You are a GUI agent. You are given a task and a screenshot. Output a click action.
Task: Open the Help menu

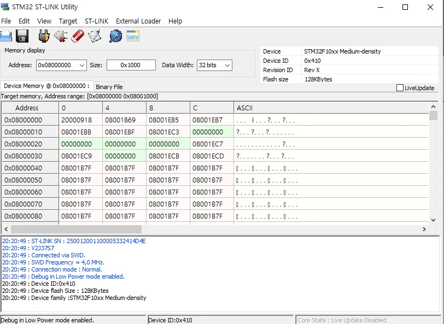coord(175,21)
